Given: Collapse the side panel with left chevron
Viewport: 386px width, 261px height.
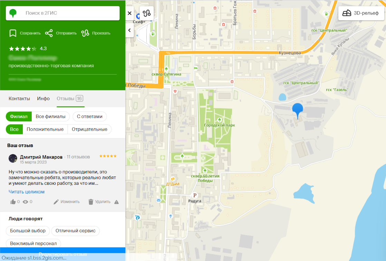Looking at the screenshot, I should coord(129,30).
